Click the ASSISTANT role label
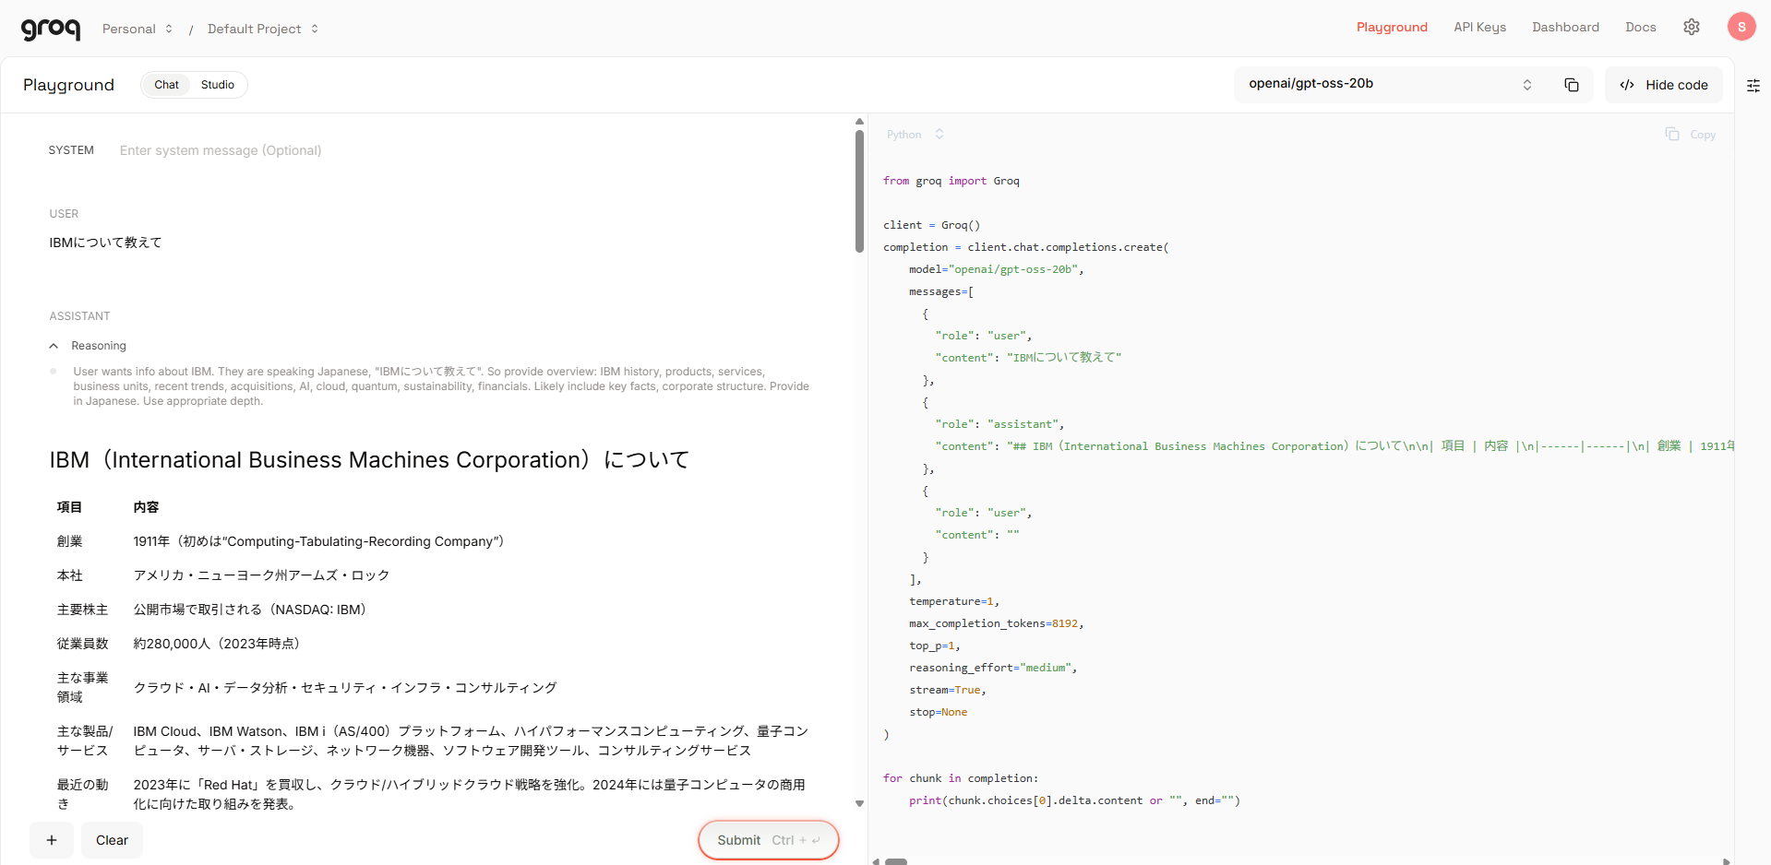1771x865 pixels. [x=79, y=316]
